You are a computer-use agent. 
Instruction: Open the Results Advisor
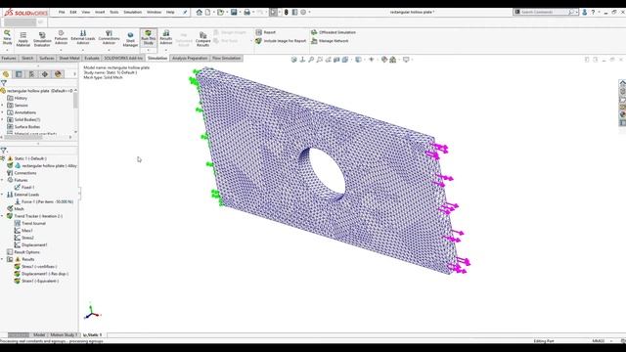pos(166,37)
